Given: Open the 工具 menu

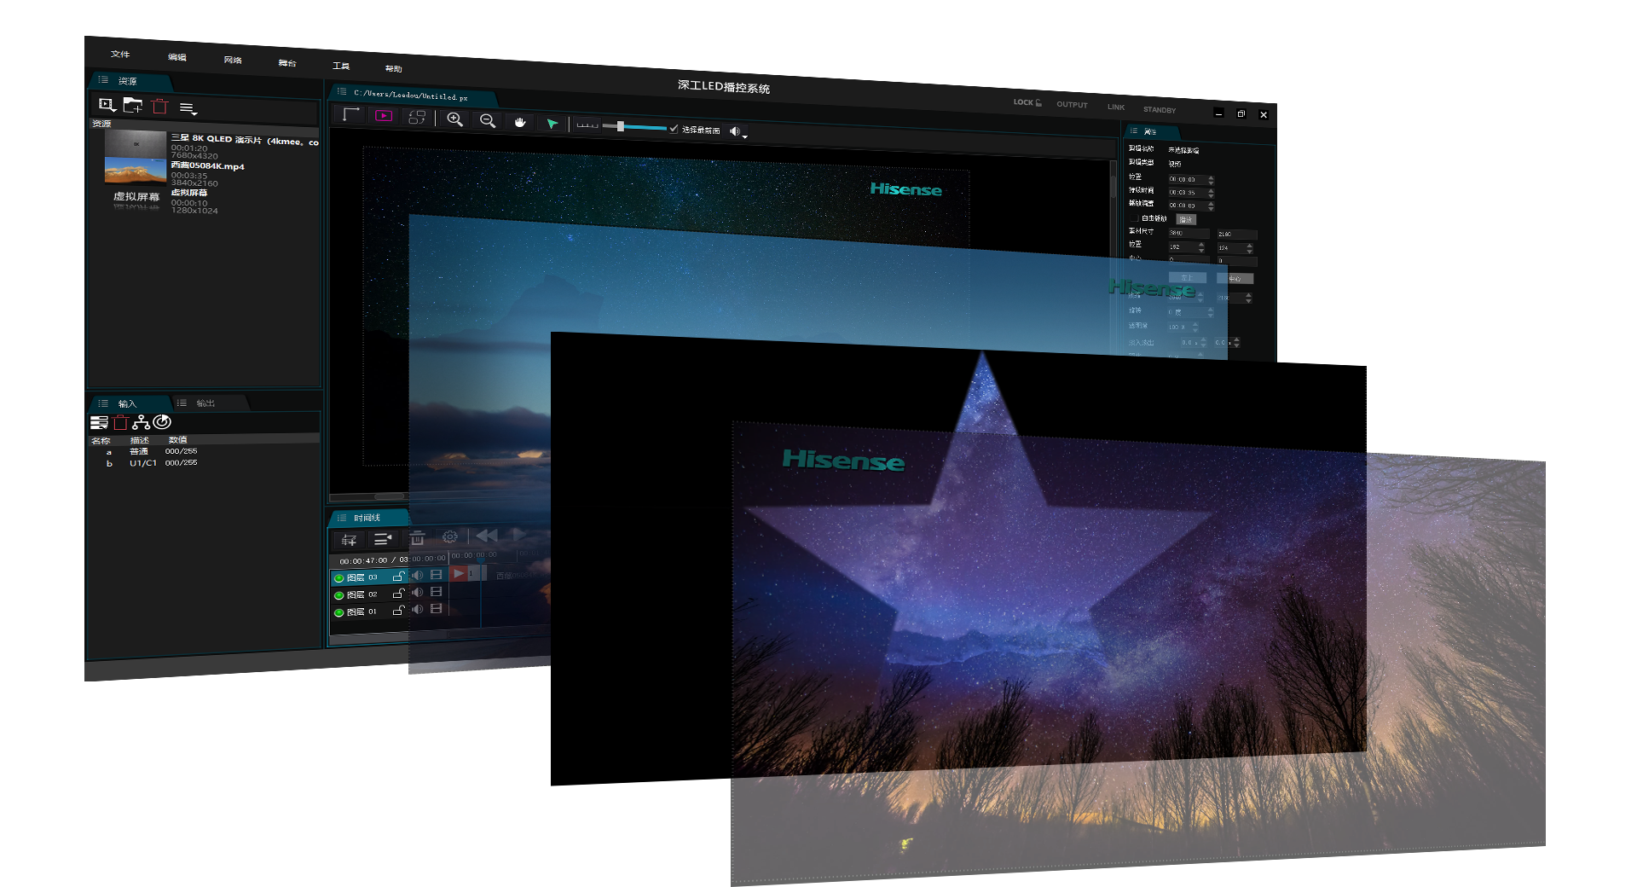Looking at the screenshot, I should [x=341, y=66].
